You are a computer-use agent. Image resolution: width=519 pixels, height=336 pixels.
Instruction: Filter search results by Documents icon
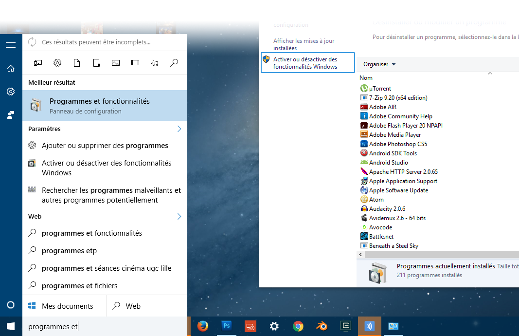tap(77, 62)
